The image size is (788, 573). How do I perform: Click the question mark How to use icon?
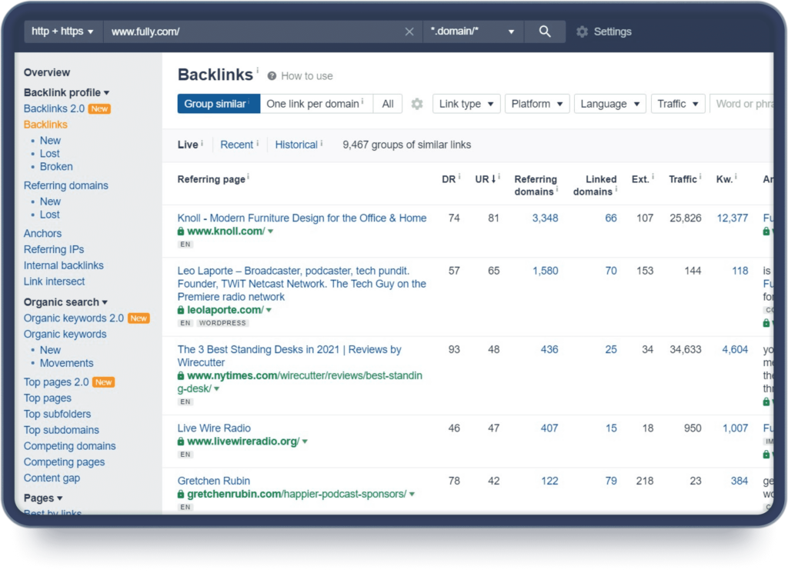(272, 76)
